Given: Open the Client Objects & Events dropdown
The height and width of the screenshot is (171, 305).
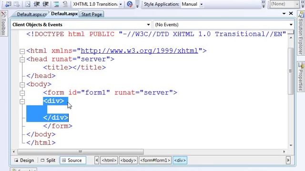Looking at the screenshot, I should 81,25.
